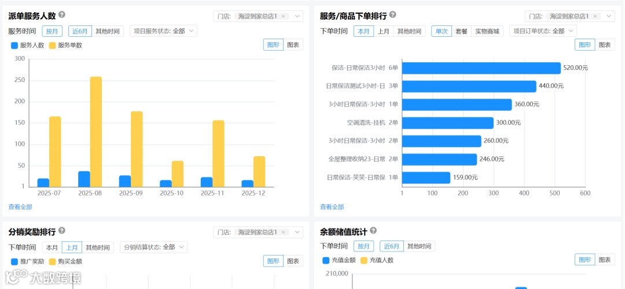Select 其他时间 in 派单服务人数 panel
Screen dimensions: 625x289
tap(108, 31)
